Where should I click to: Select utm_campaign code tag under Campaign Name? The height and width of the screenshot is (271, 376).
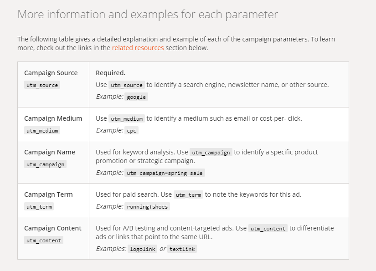coord(45,164)
